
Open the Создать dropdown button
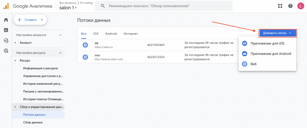(x=30, y=20)
